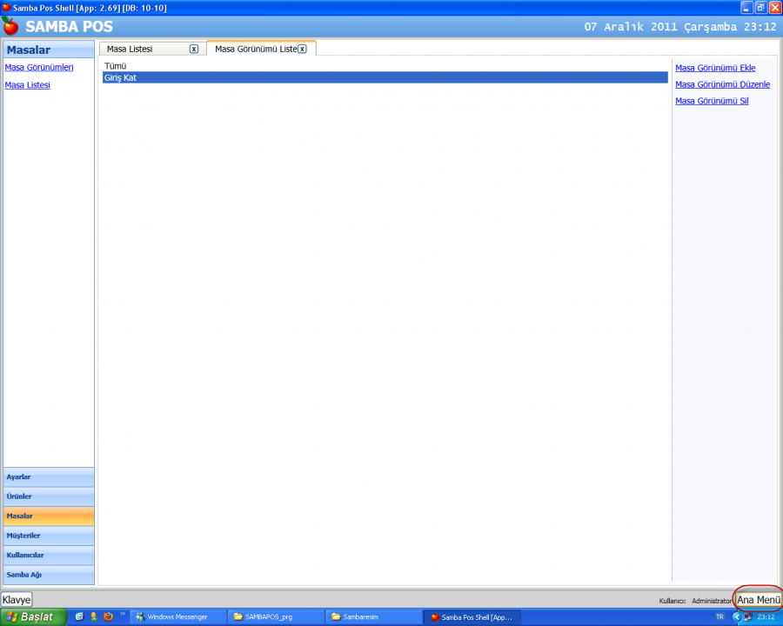783x626 pixels.
Task: Select the Giriş Kat row
Action: click(x=385, y=77)
